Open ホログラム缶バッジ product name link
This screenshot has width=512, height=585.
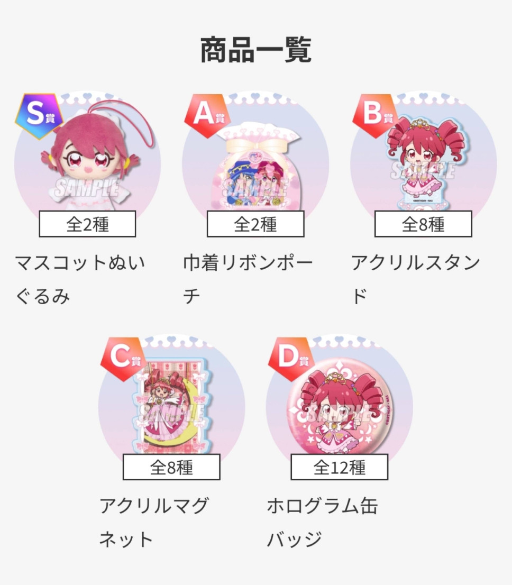pyautogui.click(x=323, y=523)
